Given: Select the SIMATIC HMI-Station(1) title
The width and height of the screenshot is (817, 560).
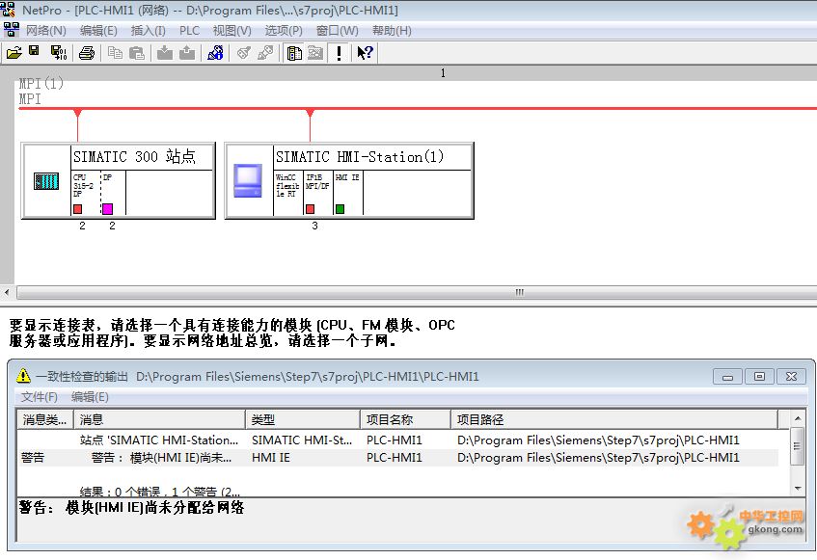Looking at the screenshot, I should coord(360,157).
